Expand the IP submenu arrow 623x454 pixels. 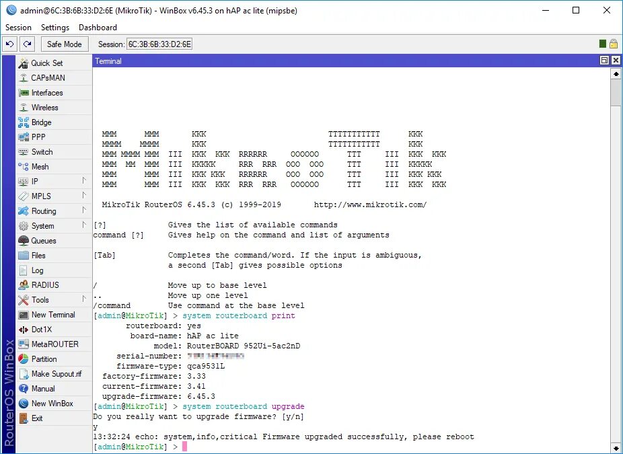(x=84, y=181)
